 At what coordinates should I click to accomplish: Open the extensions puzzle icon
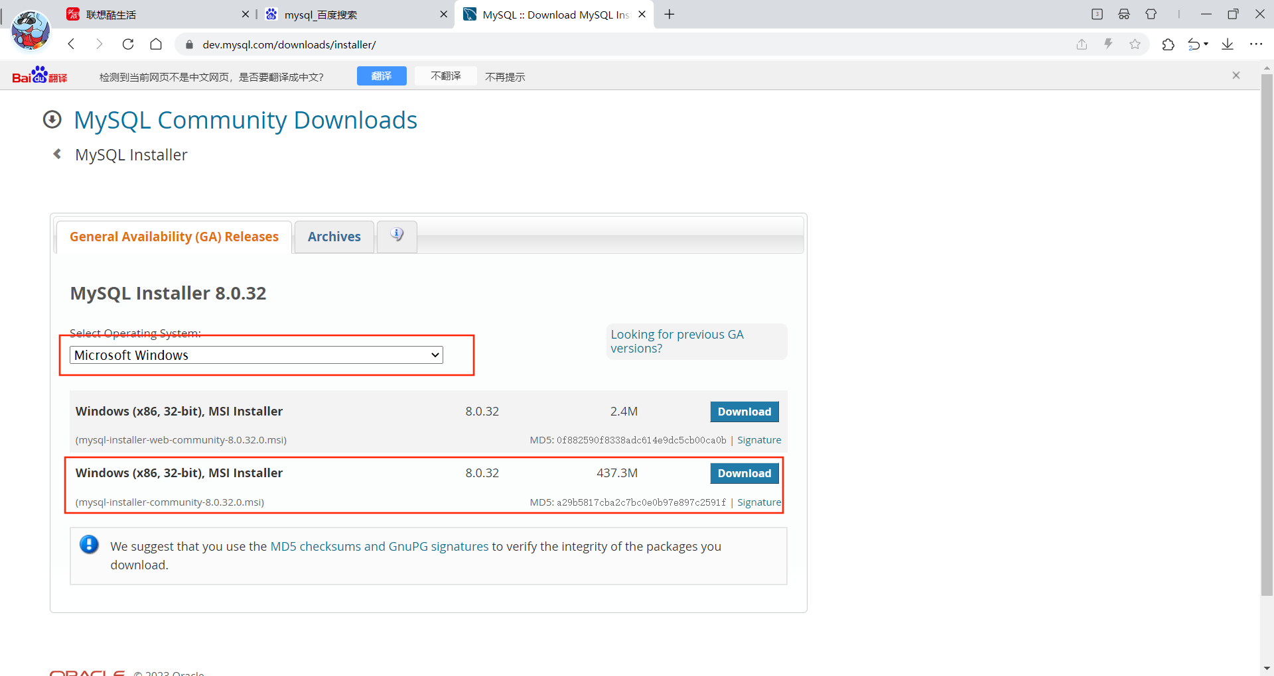[x=1168, y=44]
